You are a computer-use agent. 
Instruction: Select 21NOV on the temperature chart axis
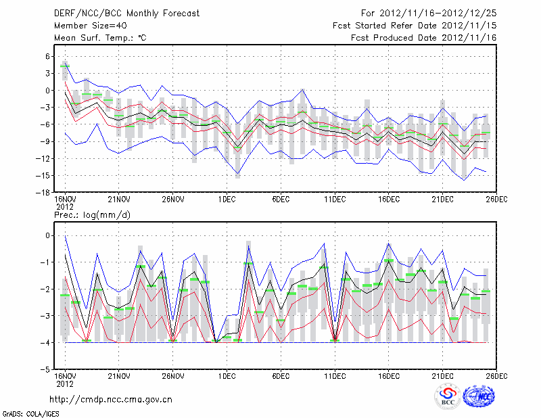[x=118, y=200]
